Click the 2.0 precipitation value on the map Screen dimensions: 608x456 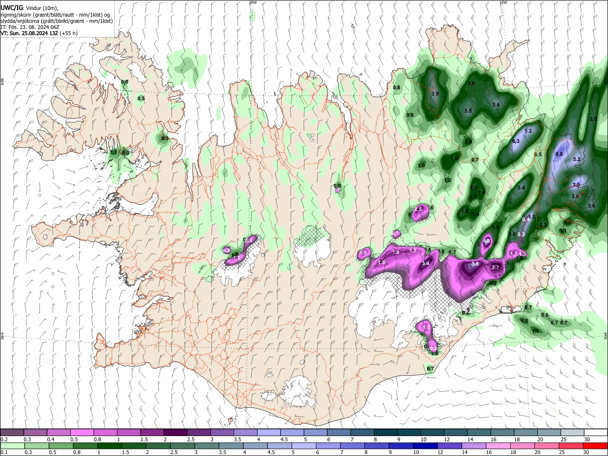pyautogui.click(x=471, y=83)
